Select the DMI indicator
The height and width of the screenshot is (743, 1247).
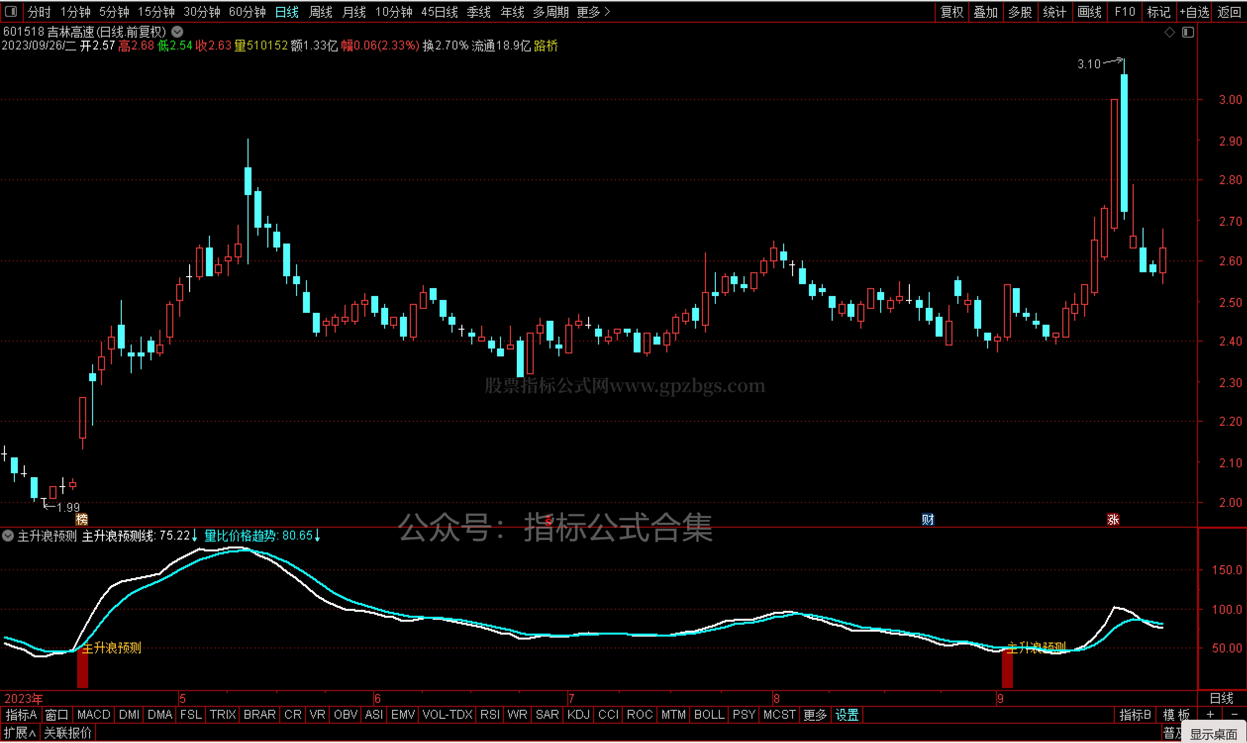coord(129,715)
